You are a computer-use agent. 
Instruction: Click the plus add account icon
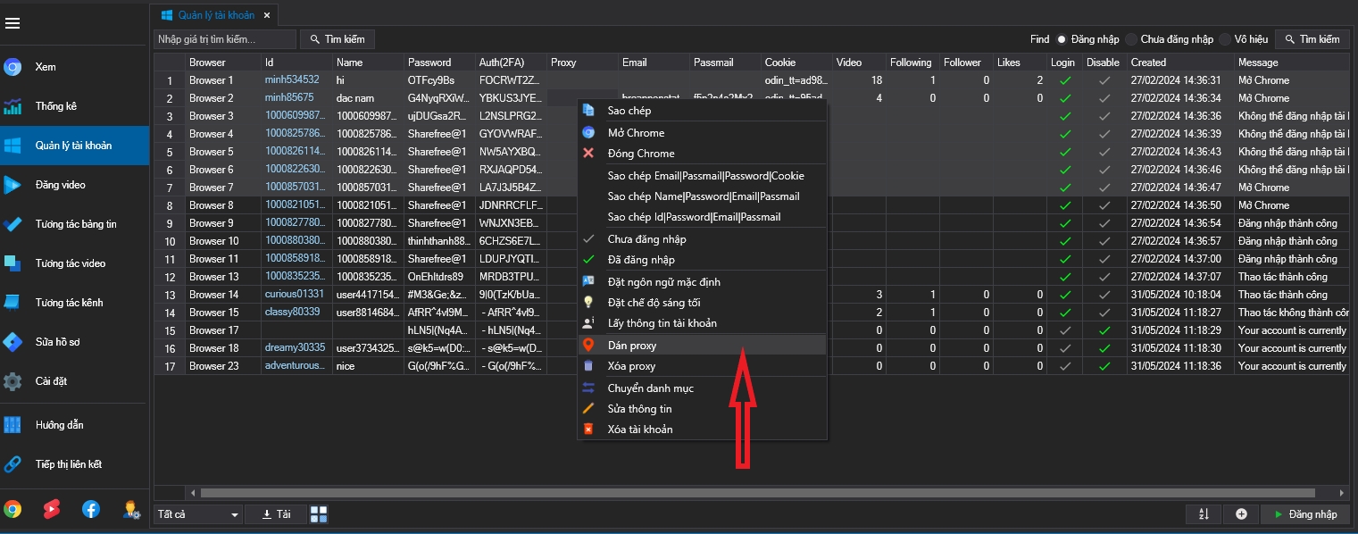[1241, 514]
